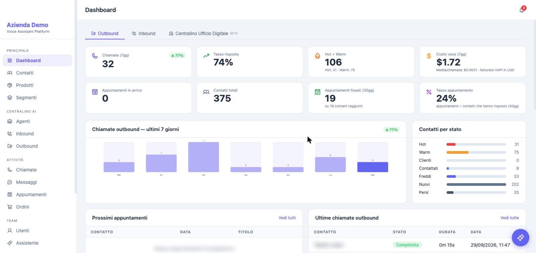536x253 pixels.
Task: Click the Lu bar in the outbound chart
Action: tap(330, 165)
